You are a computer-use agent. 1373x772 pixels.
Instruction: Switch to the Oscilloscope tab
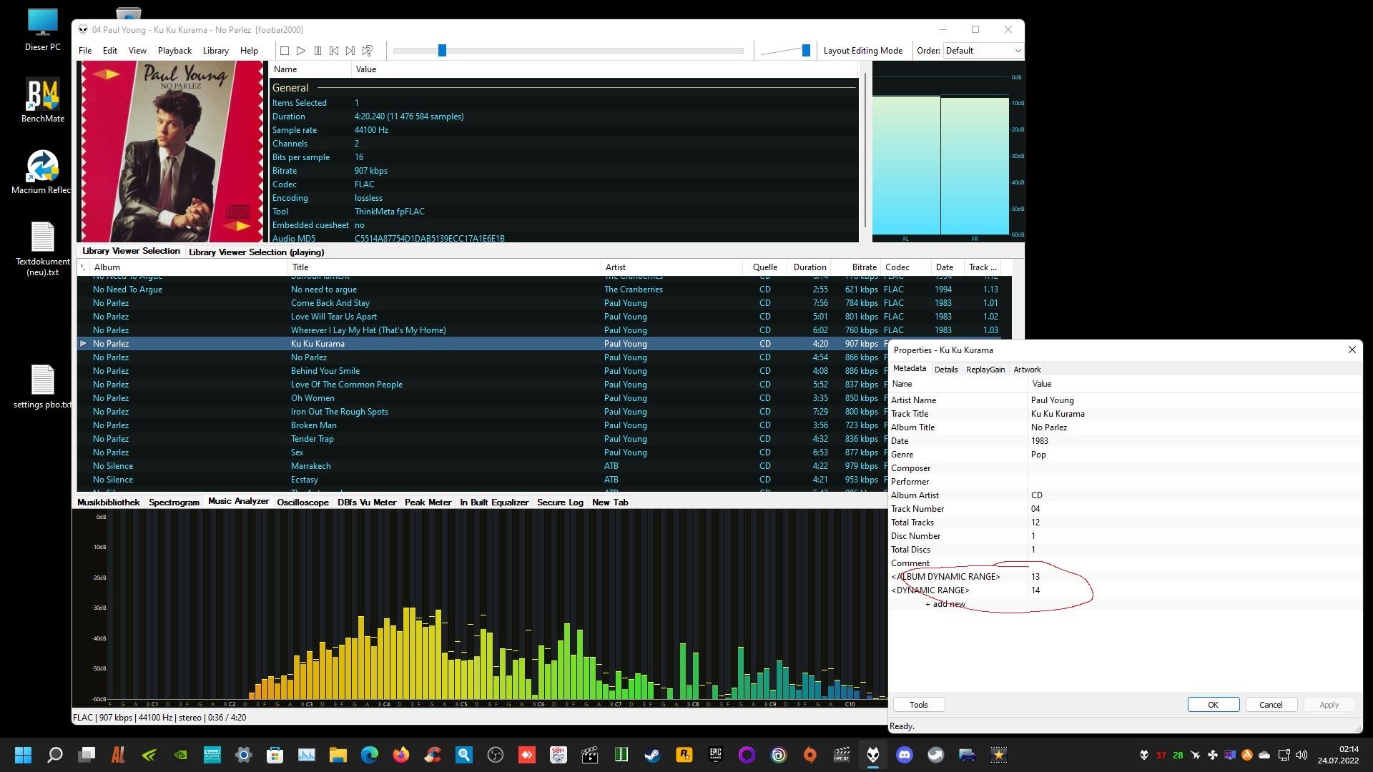tap(302, 503)
